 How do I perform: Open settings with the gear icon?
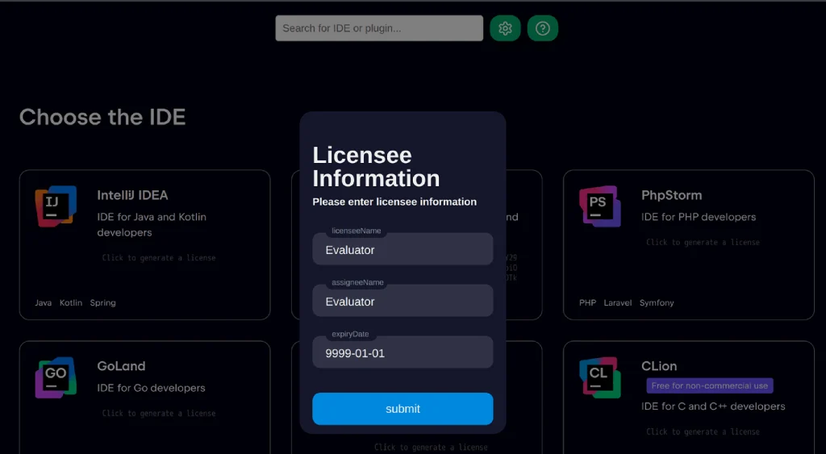tap(505, 28)
